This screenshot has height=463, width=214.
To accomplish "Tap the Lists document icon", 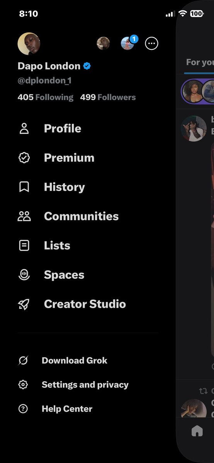I will [24, 246].
